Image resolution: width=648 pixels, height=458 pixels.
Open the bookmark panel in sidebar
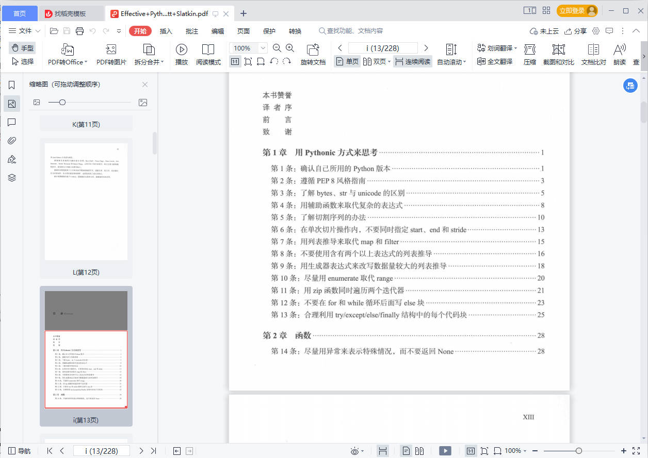point(12,85)
